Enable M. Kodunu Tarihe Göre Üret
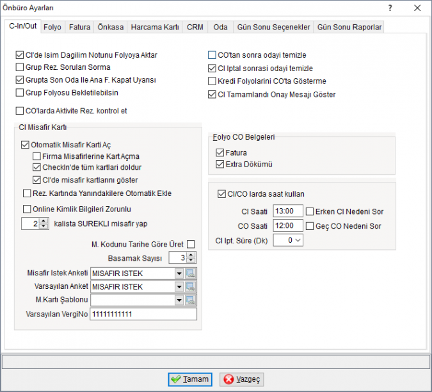 point(191,244)
